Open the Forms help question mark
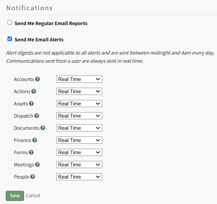Screen dimensions: 217x204 tap(31, 152)
